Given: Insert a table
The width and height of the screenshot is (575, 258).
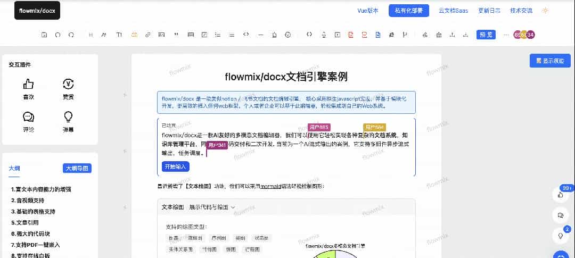Looking at the screenshot, I should tap(191, 35).
